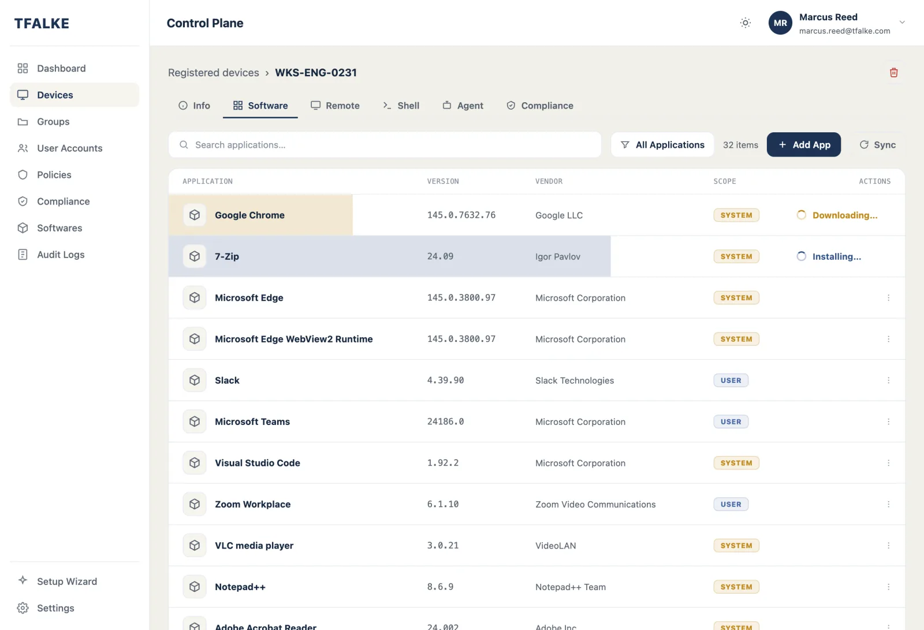Open User Accounts page
The height and width of the screenshot is (630, 924).
[74, 148]
